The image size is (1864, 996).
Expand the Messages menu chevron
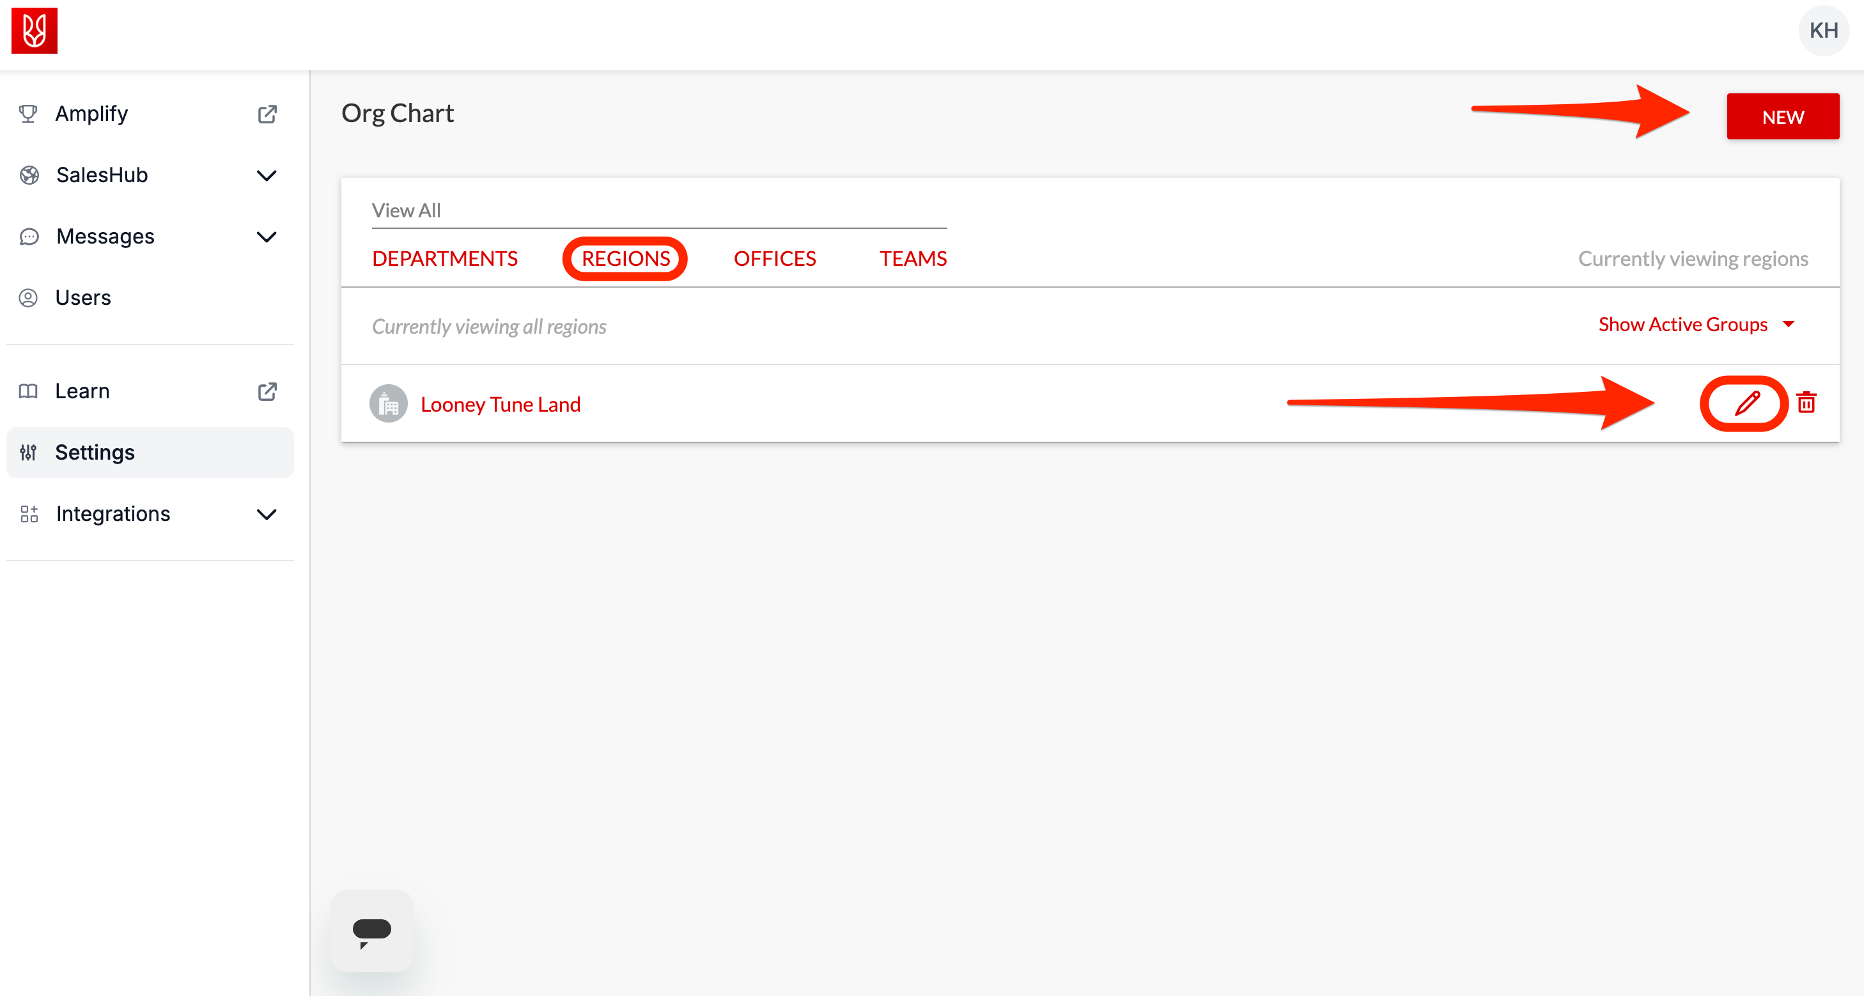click(267, 237)
